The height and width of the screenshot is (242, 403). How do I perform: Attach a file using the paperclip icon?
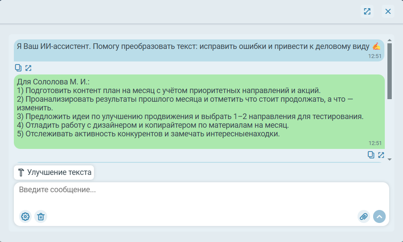click(x=364, y=216)
